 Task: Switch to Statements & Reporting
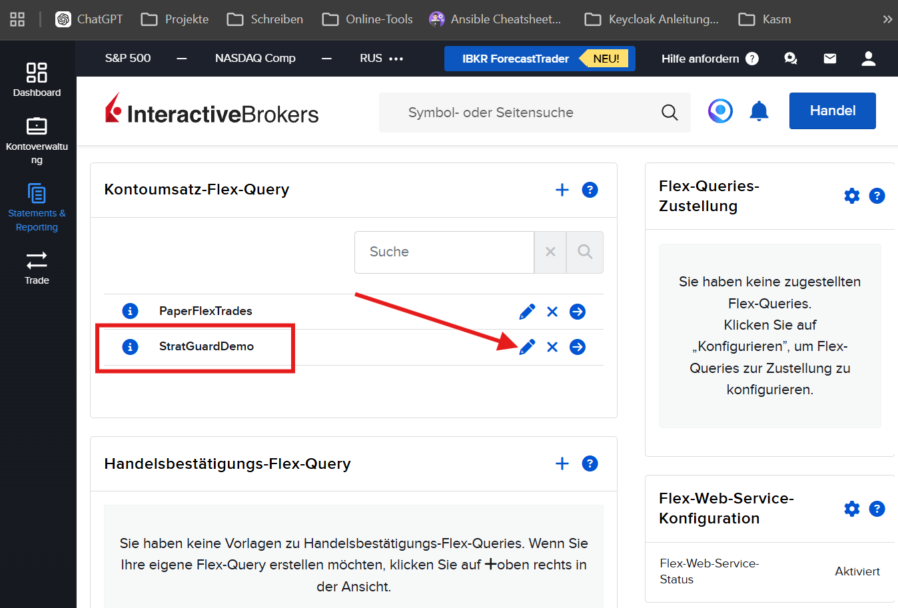[37, 206]
